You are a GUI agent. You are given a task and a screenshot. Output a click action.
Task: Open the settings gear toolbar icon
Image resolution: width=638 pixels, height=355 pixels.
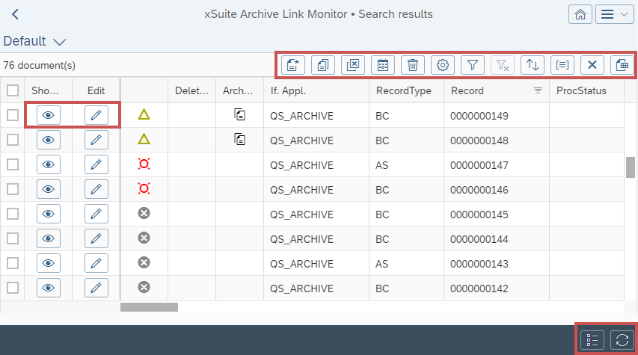(443, 65)
